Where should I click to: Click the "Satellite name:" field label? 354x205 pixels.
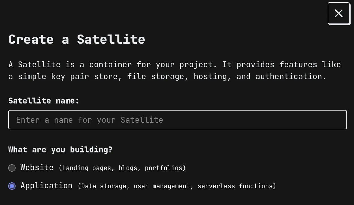tap(44, 101)
